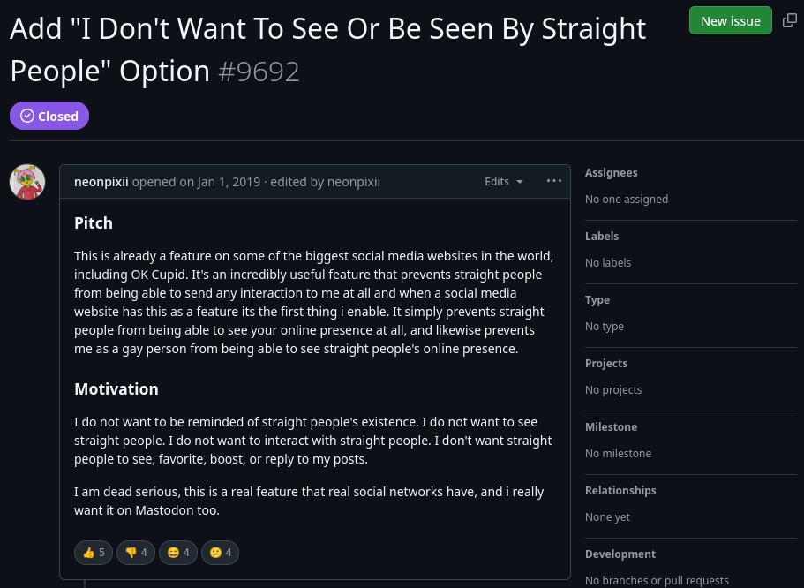Open the three-dot comment options menu

554,181
